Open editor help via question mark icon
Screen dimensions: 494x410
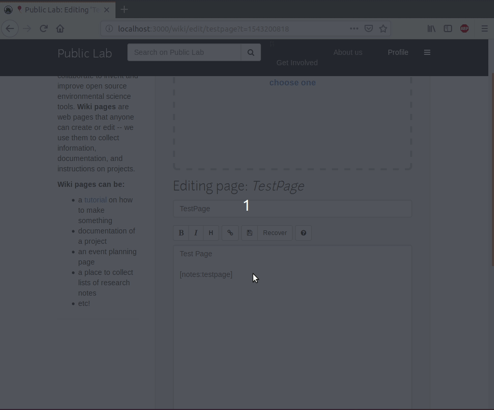tap(303, 232)
